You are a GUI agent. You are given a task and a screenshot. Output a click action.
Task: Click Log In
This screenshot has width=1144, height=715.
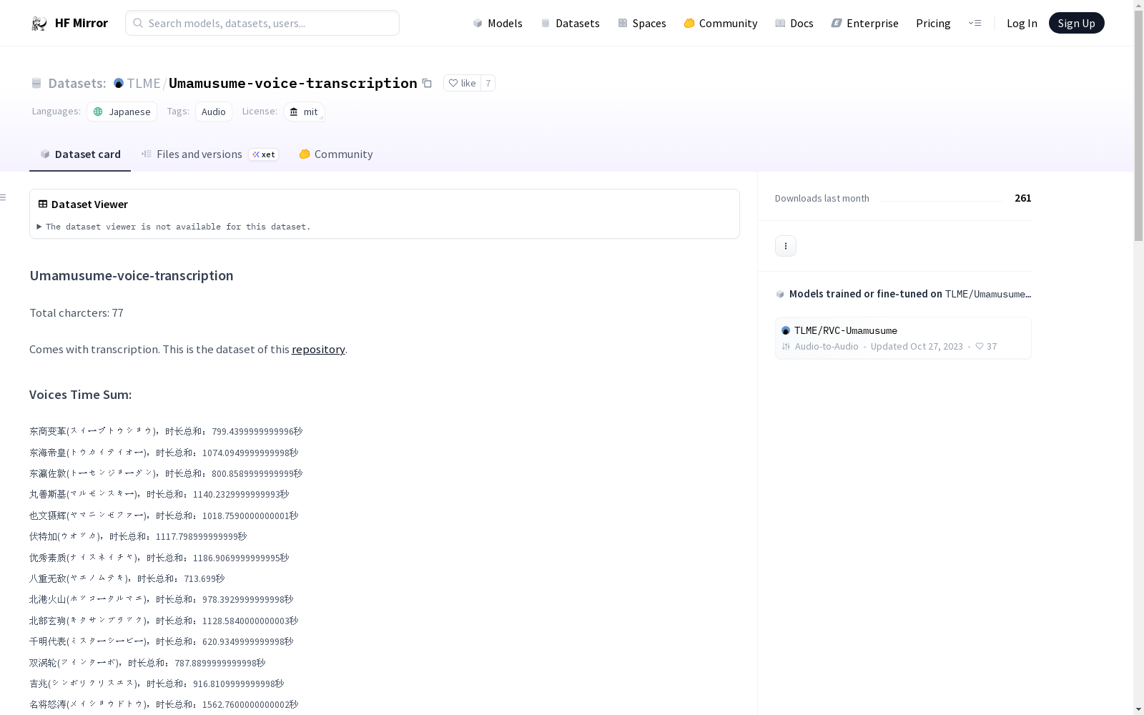point(1022,23)
